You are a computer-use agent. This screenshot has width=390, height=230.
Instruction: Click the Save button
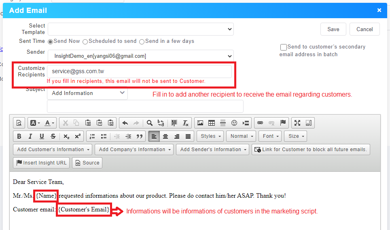click(x=333, y=30)
